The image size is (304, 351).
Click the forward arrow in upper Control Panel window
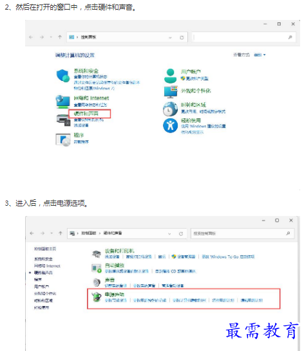click(x=42, y=37)
